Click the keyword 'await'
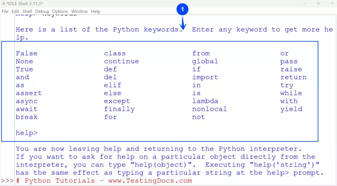The width and height of the screenshot is (337, 186). point(27,109)
